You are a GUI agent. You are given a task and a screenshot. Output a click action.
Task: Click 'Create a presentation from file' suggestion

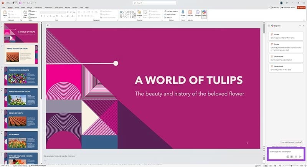[286, 36]
